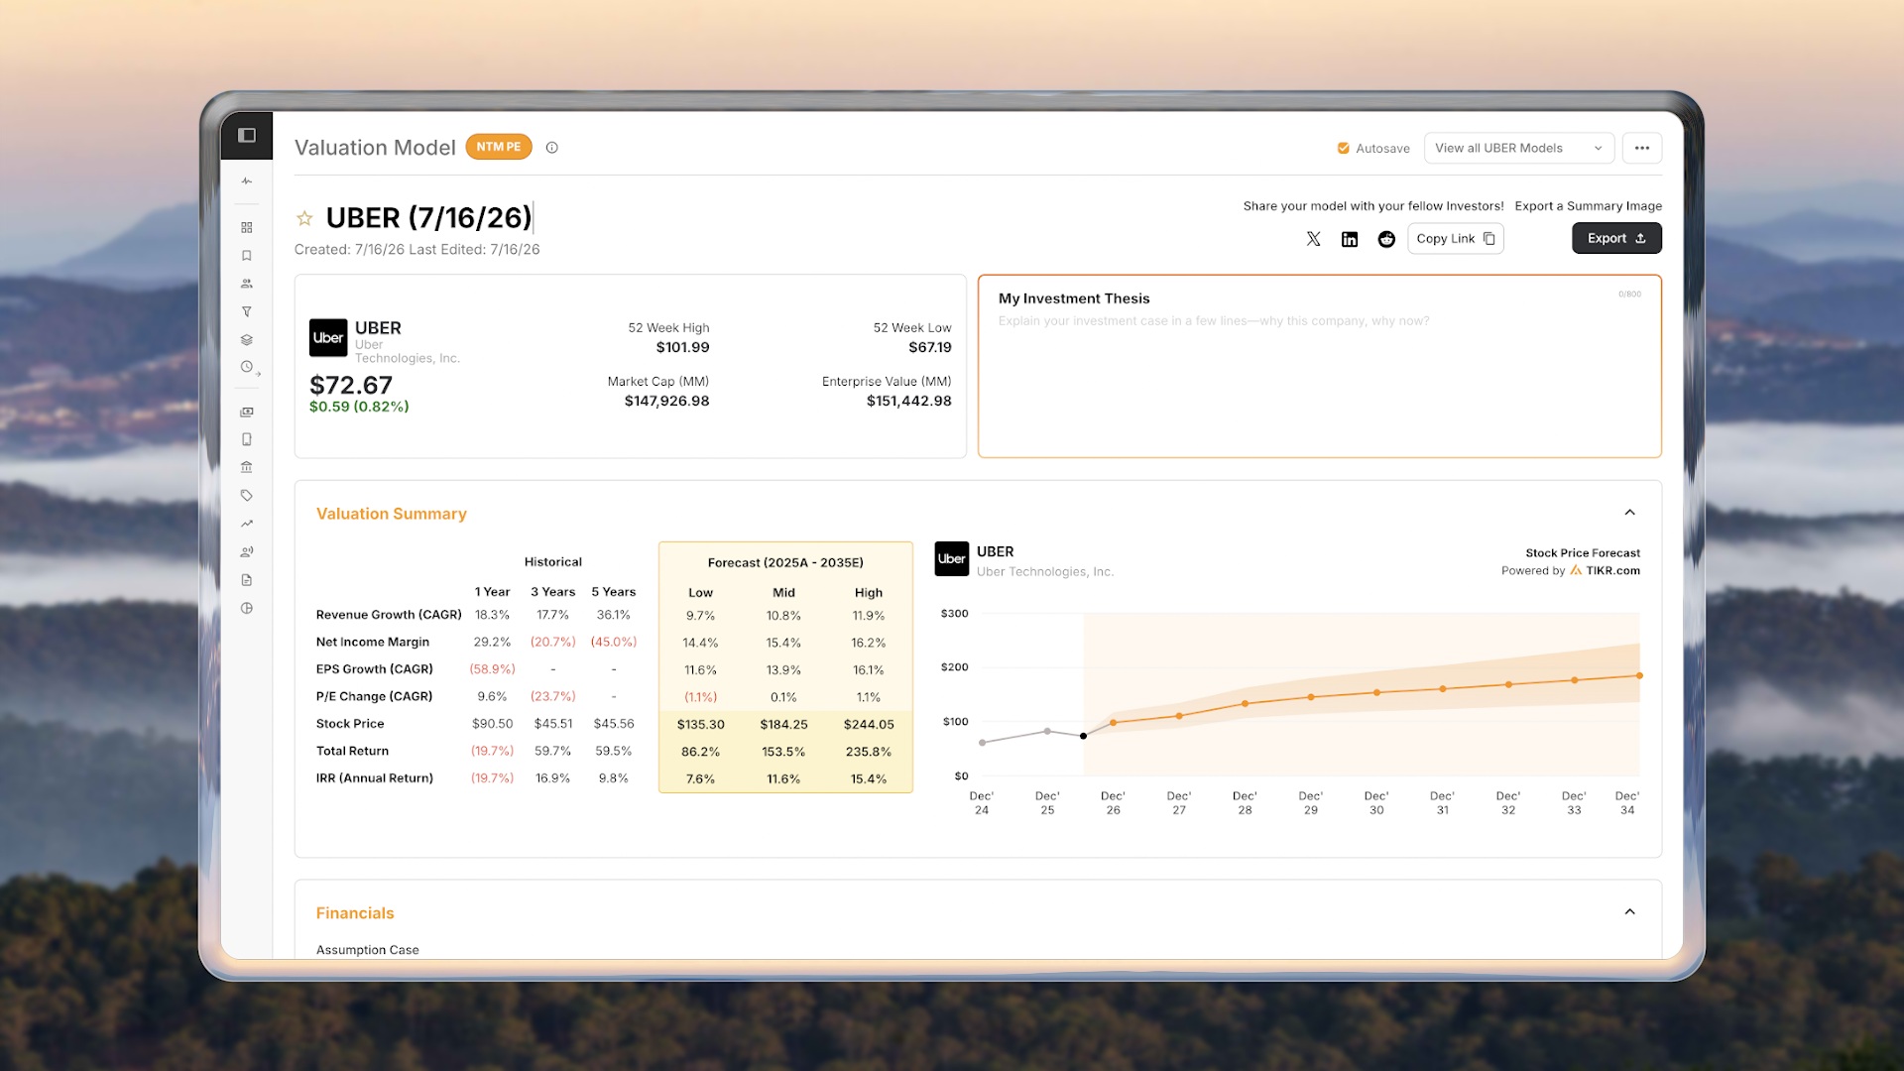Image resolution: width=1904 pixels, height=1071 pixels.
Task: Click the Assumption Case label
Action: [367, 950]
